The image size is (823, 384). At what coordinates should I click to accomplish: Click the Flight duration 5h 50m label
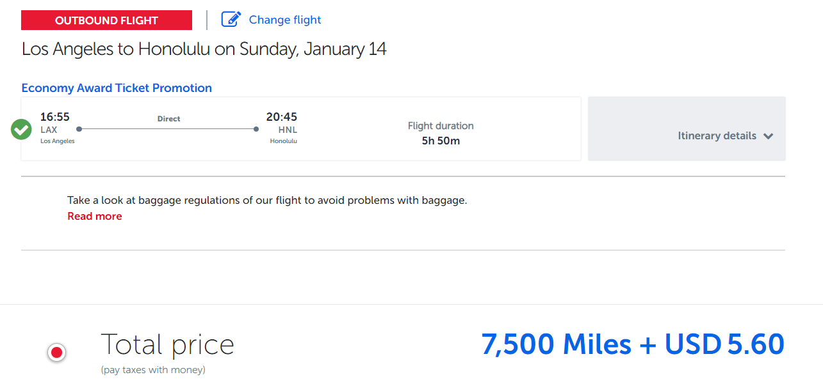441,134
